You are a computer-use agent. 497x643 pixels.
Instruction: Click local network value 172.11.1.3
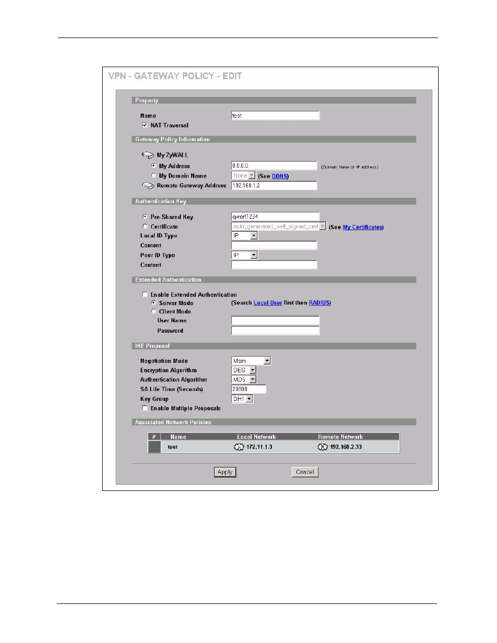pos(259,447)
